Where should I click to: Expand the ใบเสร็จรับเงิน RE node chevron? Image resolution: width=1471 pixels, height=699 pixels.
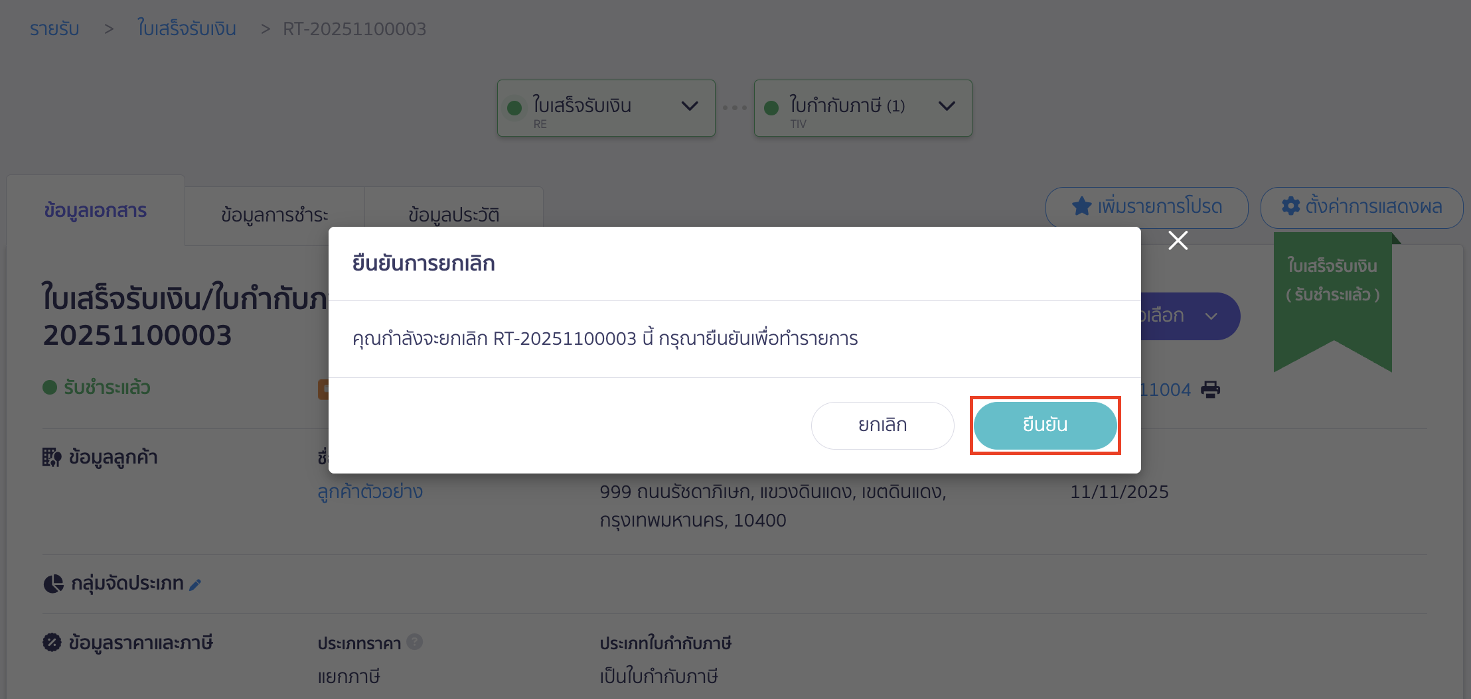689,106
